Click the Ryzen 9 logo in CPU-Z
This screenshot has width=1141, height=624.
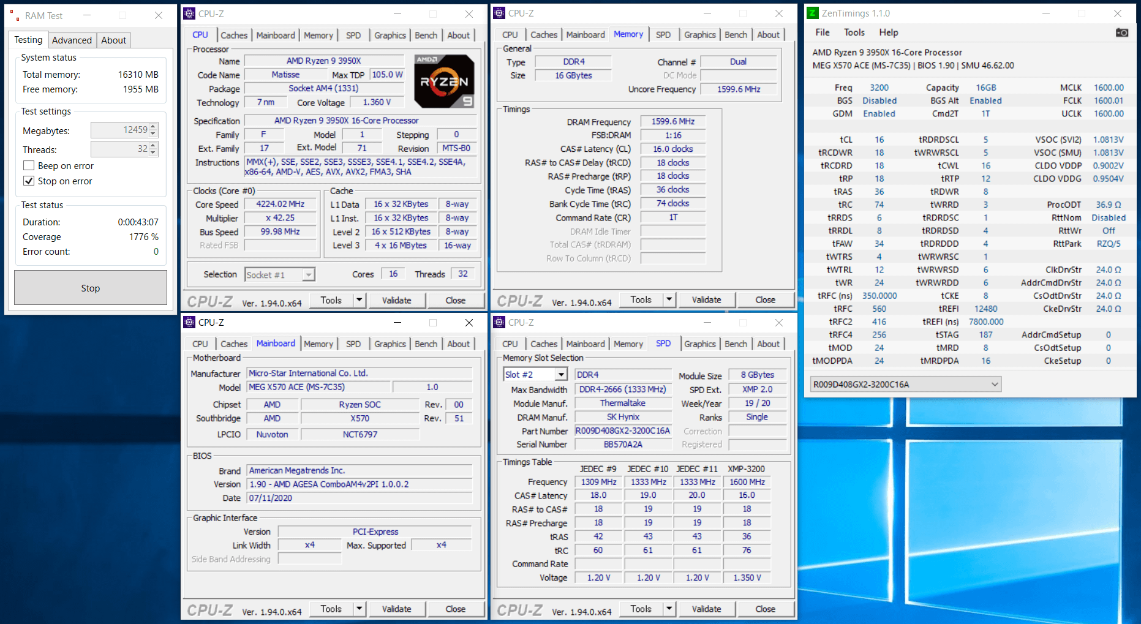(x=444, y=81)
